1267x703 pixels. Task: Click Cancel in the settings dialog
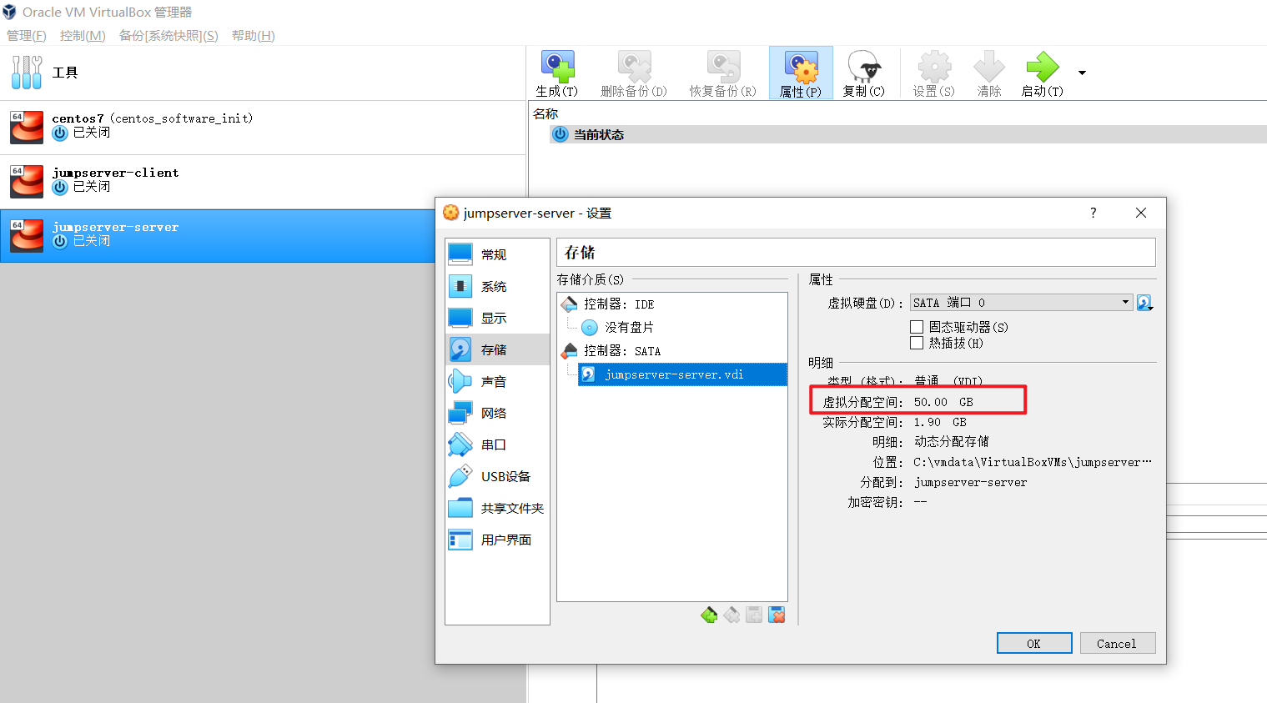coord(1117,643)
